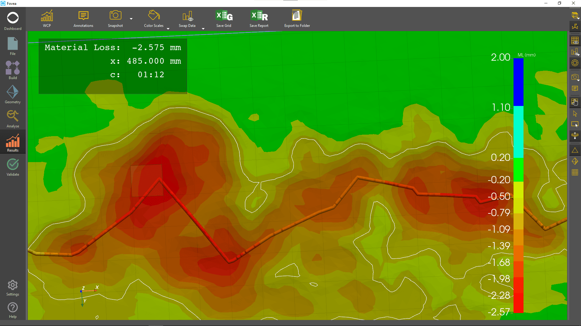The height and width of the screenshot is (326, 581).
Task: Save Report to Excel
Action: pyautogui.click(x=259, y=19)
